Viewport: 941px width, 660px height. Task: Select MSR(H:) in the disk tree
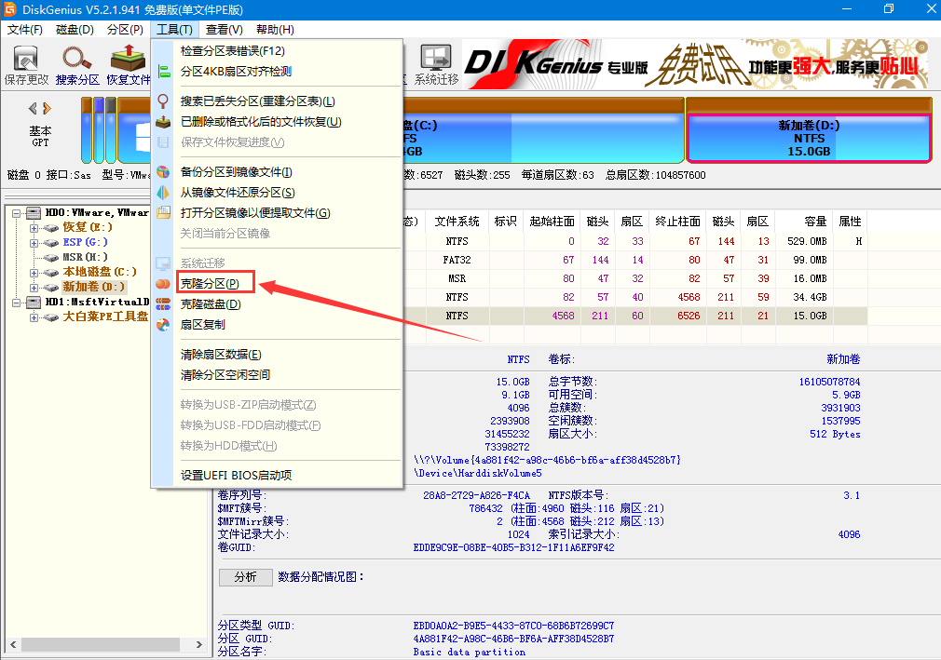point(85,257)
